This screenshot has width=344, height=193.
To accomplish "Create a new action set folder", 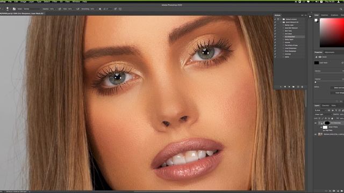I will pos(293,87).
